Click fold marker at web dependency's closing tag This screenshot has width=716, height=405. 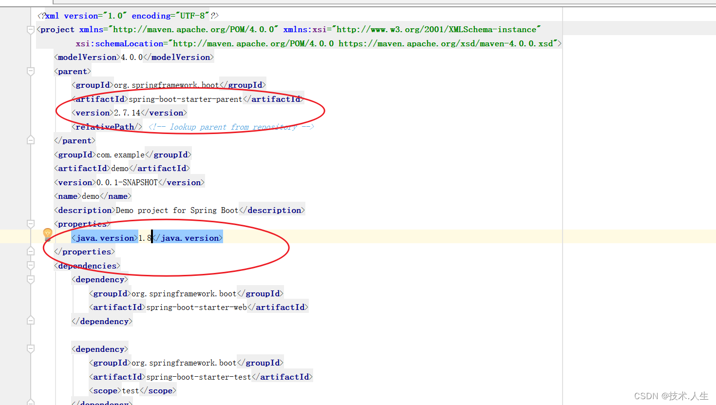(31, 321)
